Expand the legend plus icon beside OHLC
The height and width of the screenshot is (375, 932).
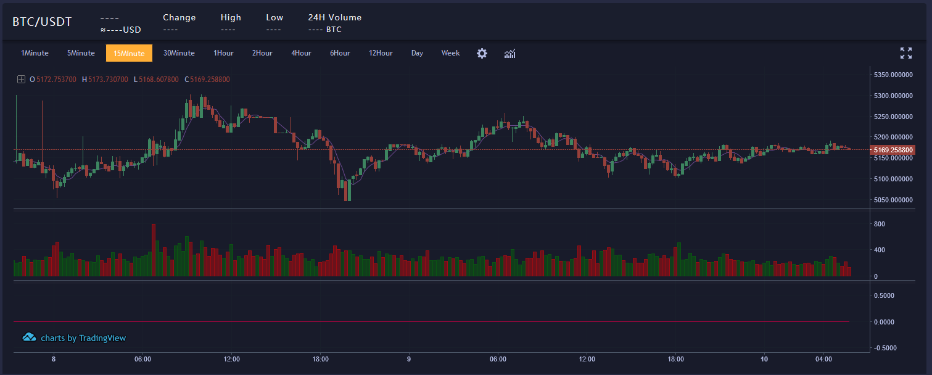coord(21,79)
